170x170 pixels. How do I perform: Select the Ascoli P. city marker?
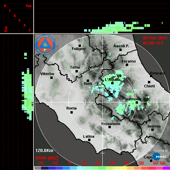click(121, 50)
